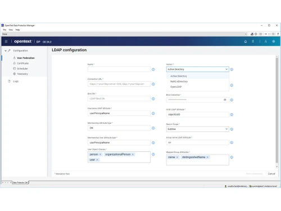The height and width of the screenshot is (211, 281).
Task: Click the info icon beside UUID LDAP attribute
Action: 232,114
